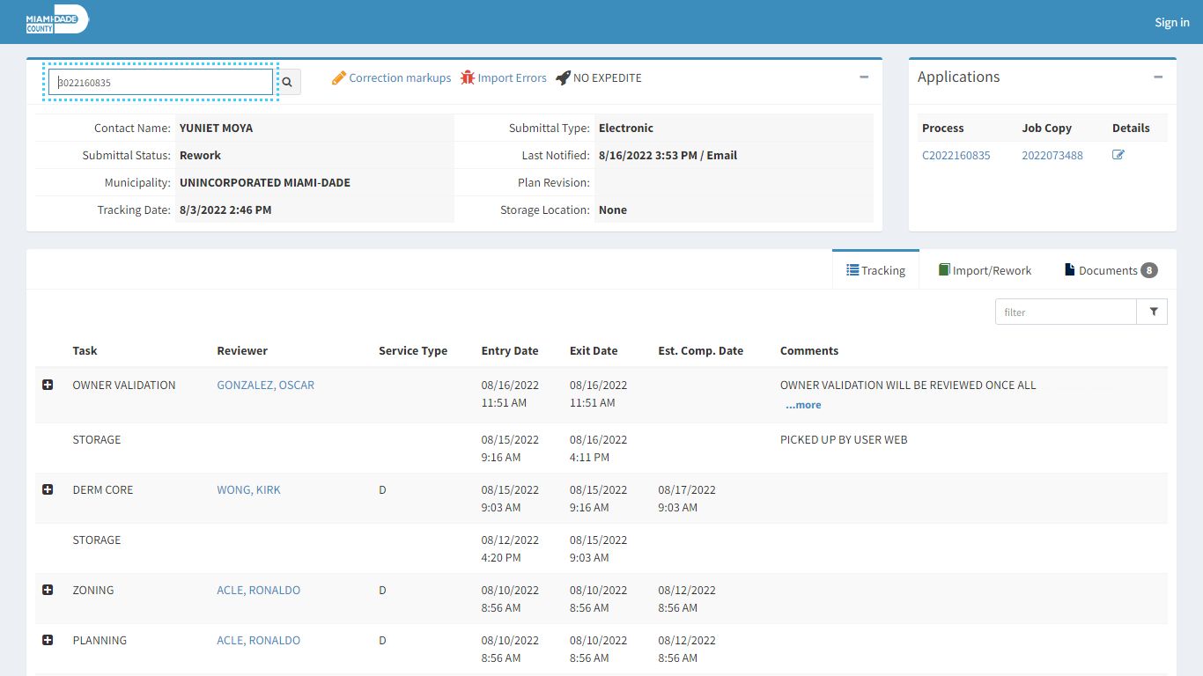
Task: Open reviewer GONZALEZ, OSCAR link
Action: click(266, 385)
